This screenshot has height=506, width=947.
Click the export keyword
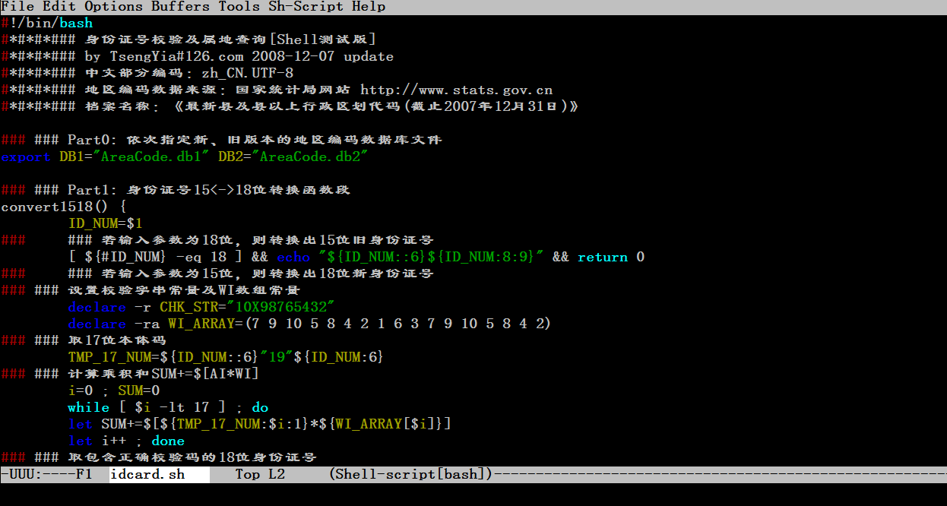pyautogui.click(x=26, y=157)
